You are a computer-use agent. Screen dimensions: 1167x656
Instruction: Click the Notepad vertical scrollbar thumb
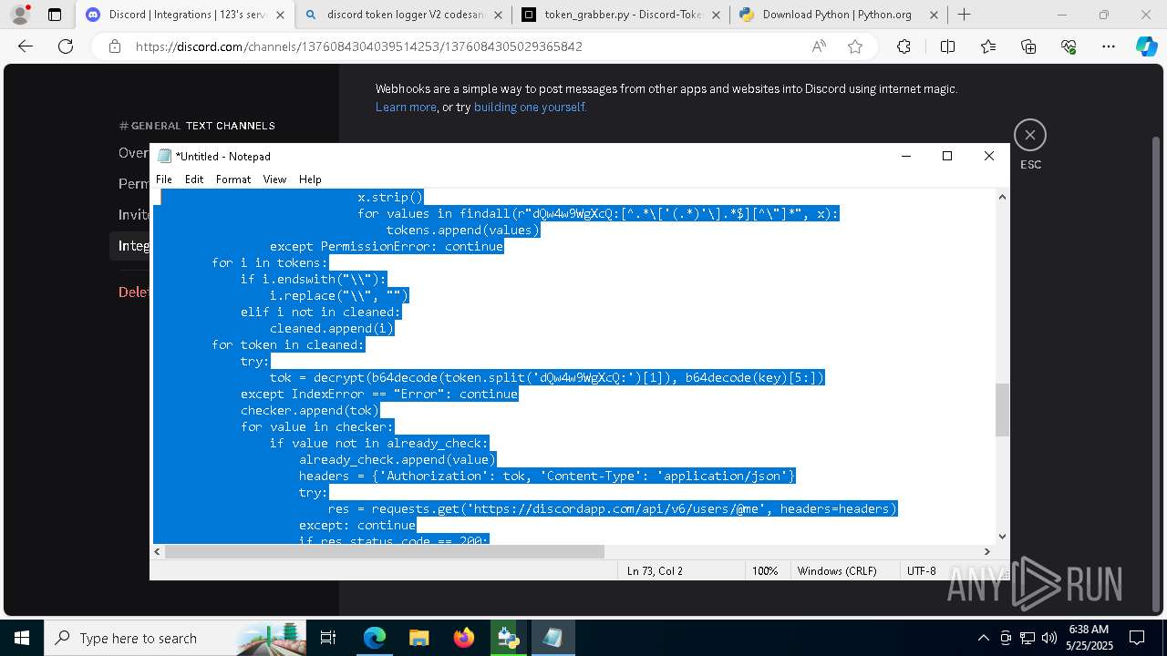click(x=1002, y=410)
